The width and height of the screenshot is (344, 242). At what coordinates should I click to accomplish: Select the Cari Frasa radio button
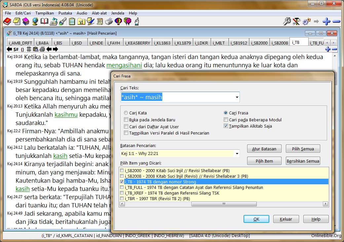(225, 113)
